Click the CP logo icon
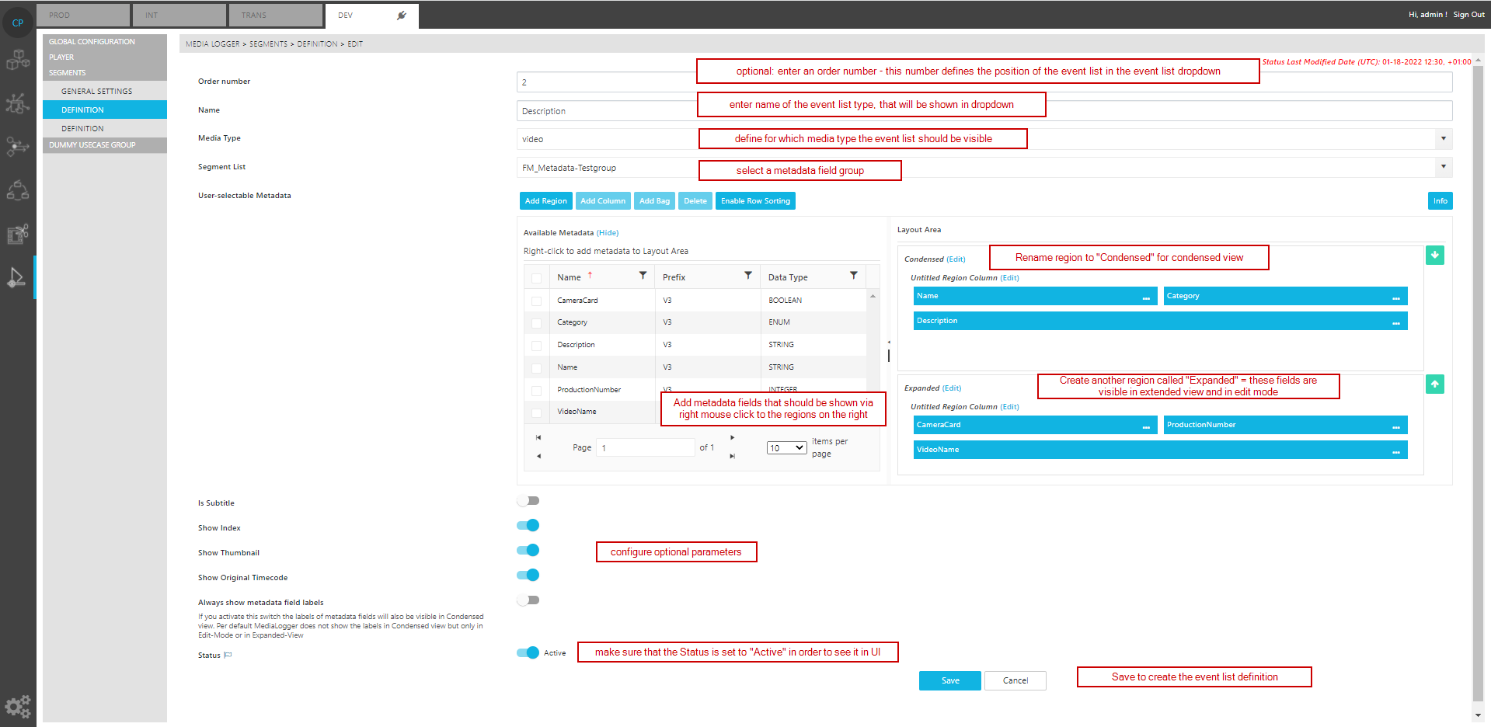This screenshot has width=1491, height=727. point(18,23)
